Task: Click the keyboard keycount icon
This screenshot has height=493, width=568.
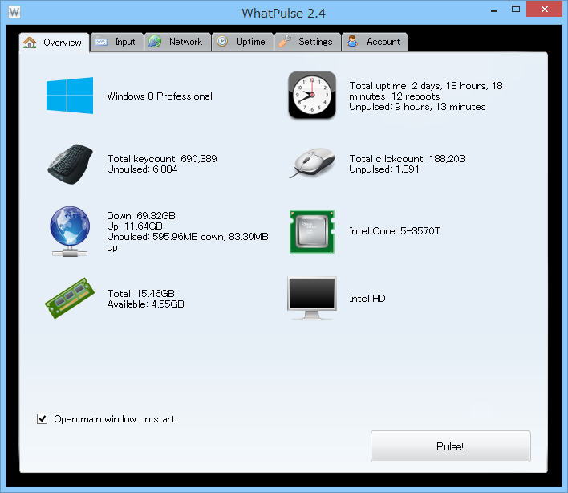Action: coord(70,164)
